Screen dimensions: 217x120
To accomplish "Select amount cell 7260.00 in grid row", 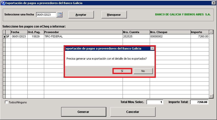I will click(x=200, y=36).
